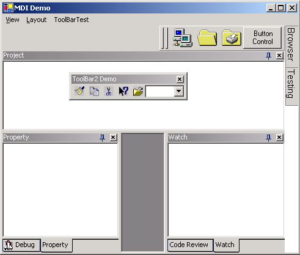Click the Button Control button
Screen dimensions: 300x255
[263, 38]
